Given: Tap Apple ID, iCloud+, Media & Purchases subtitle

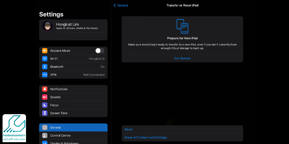Looking at the screenshot, I should [77, 28].
